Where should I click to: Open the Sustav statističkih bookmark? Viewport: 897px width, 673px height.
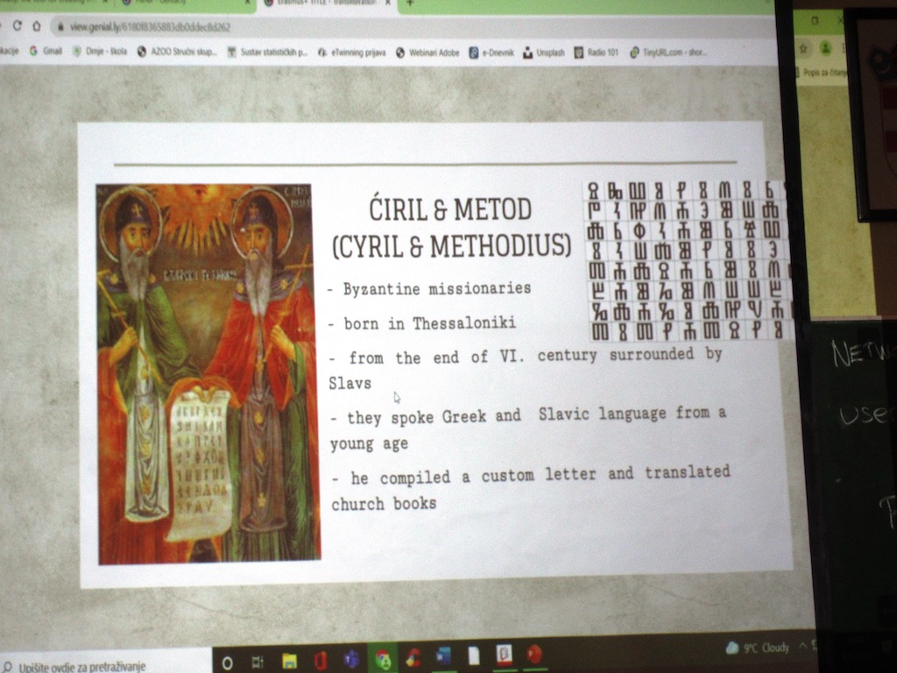[x=268, y=53]
